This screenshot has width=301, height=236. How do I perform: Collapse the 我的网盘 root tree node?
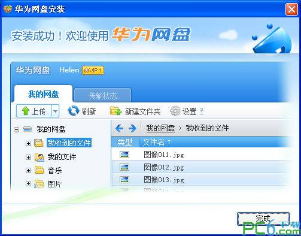[17, 130]
